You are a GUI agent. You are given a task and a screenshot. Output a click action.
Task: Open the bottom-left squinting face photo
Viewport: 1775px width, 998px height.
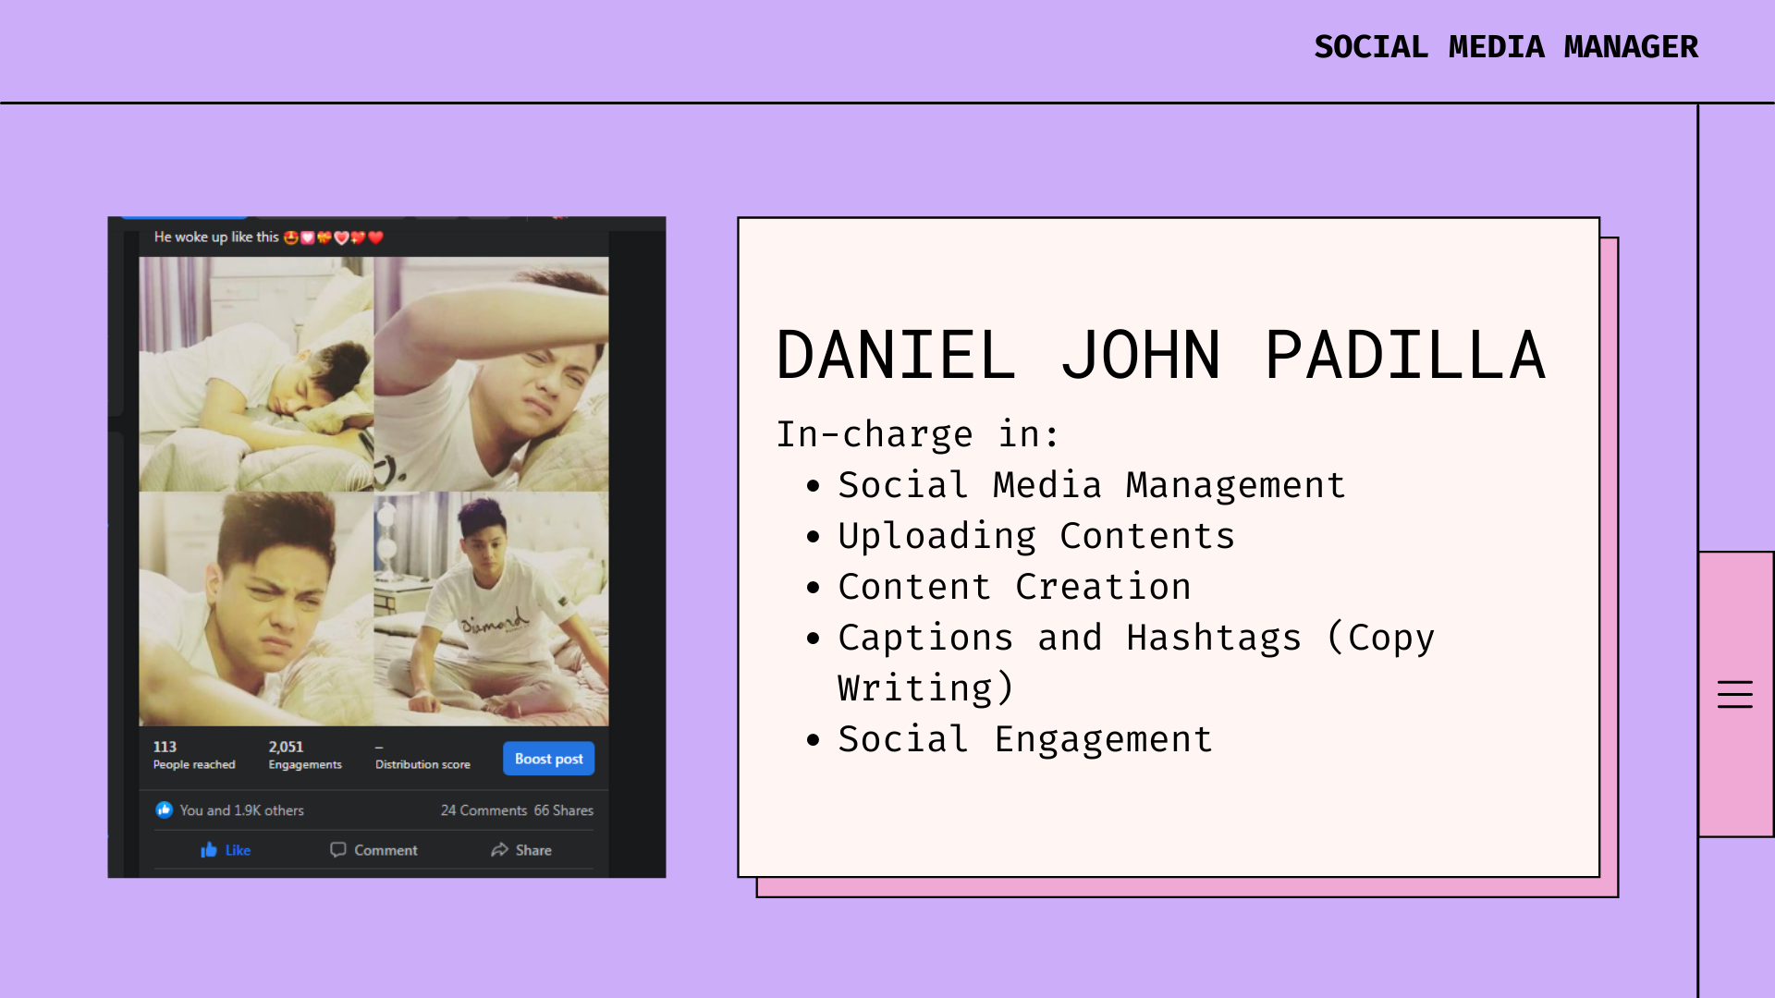[256, 609]
